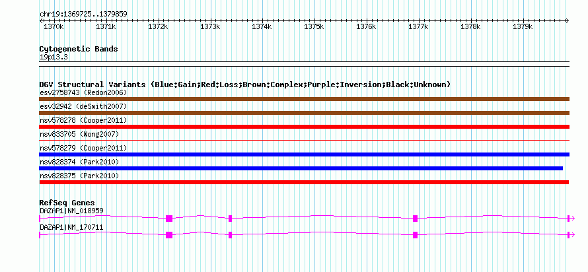Screen dimensions: 588x272
Task: Select the 1372k position on the ruler
Action: 158,27
